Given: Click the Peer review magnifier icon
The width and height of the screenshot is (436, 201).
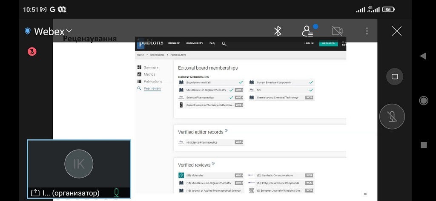Looking at the screenshot, I should (x=139, y=88).
